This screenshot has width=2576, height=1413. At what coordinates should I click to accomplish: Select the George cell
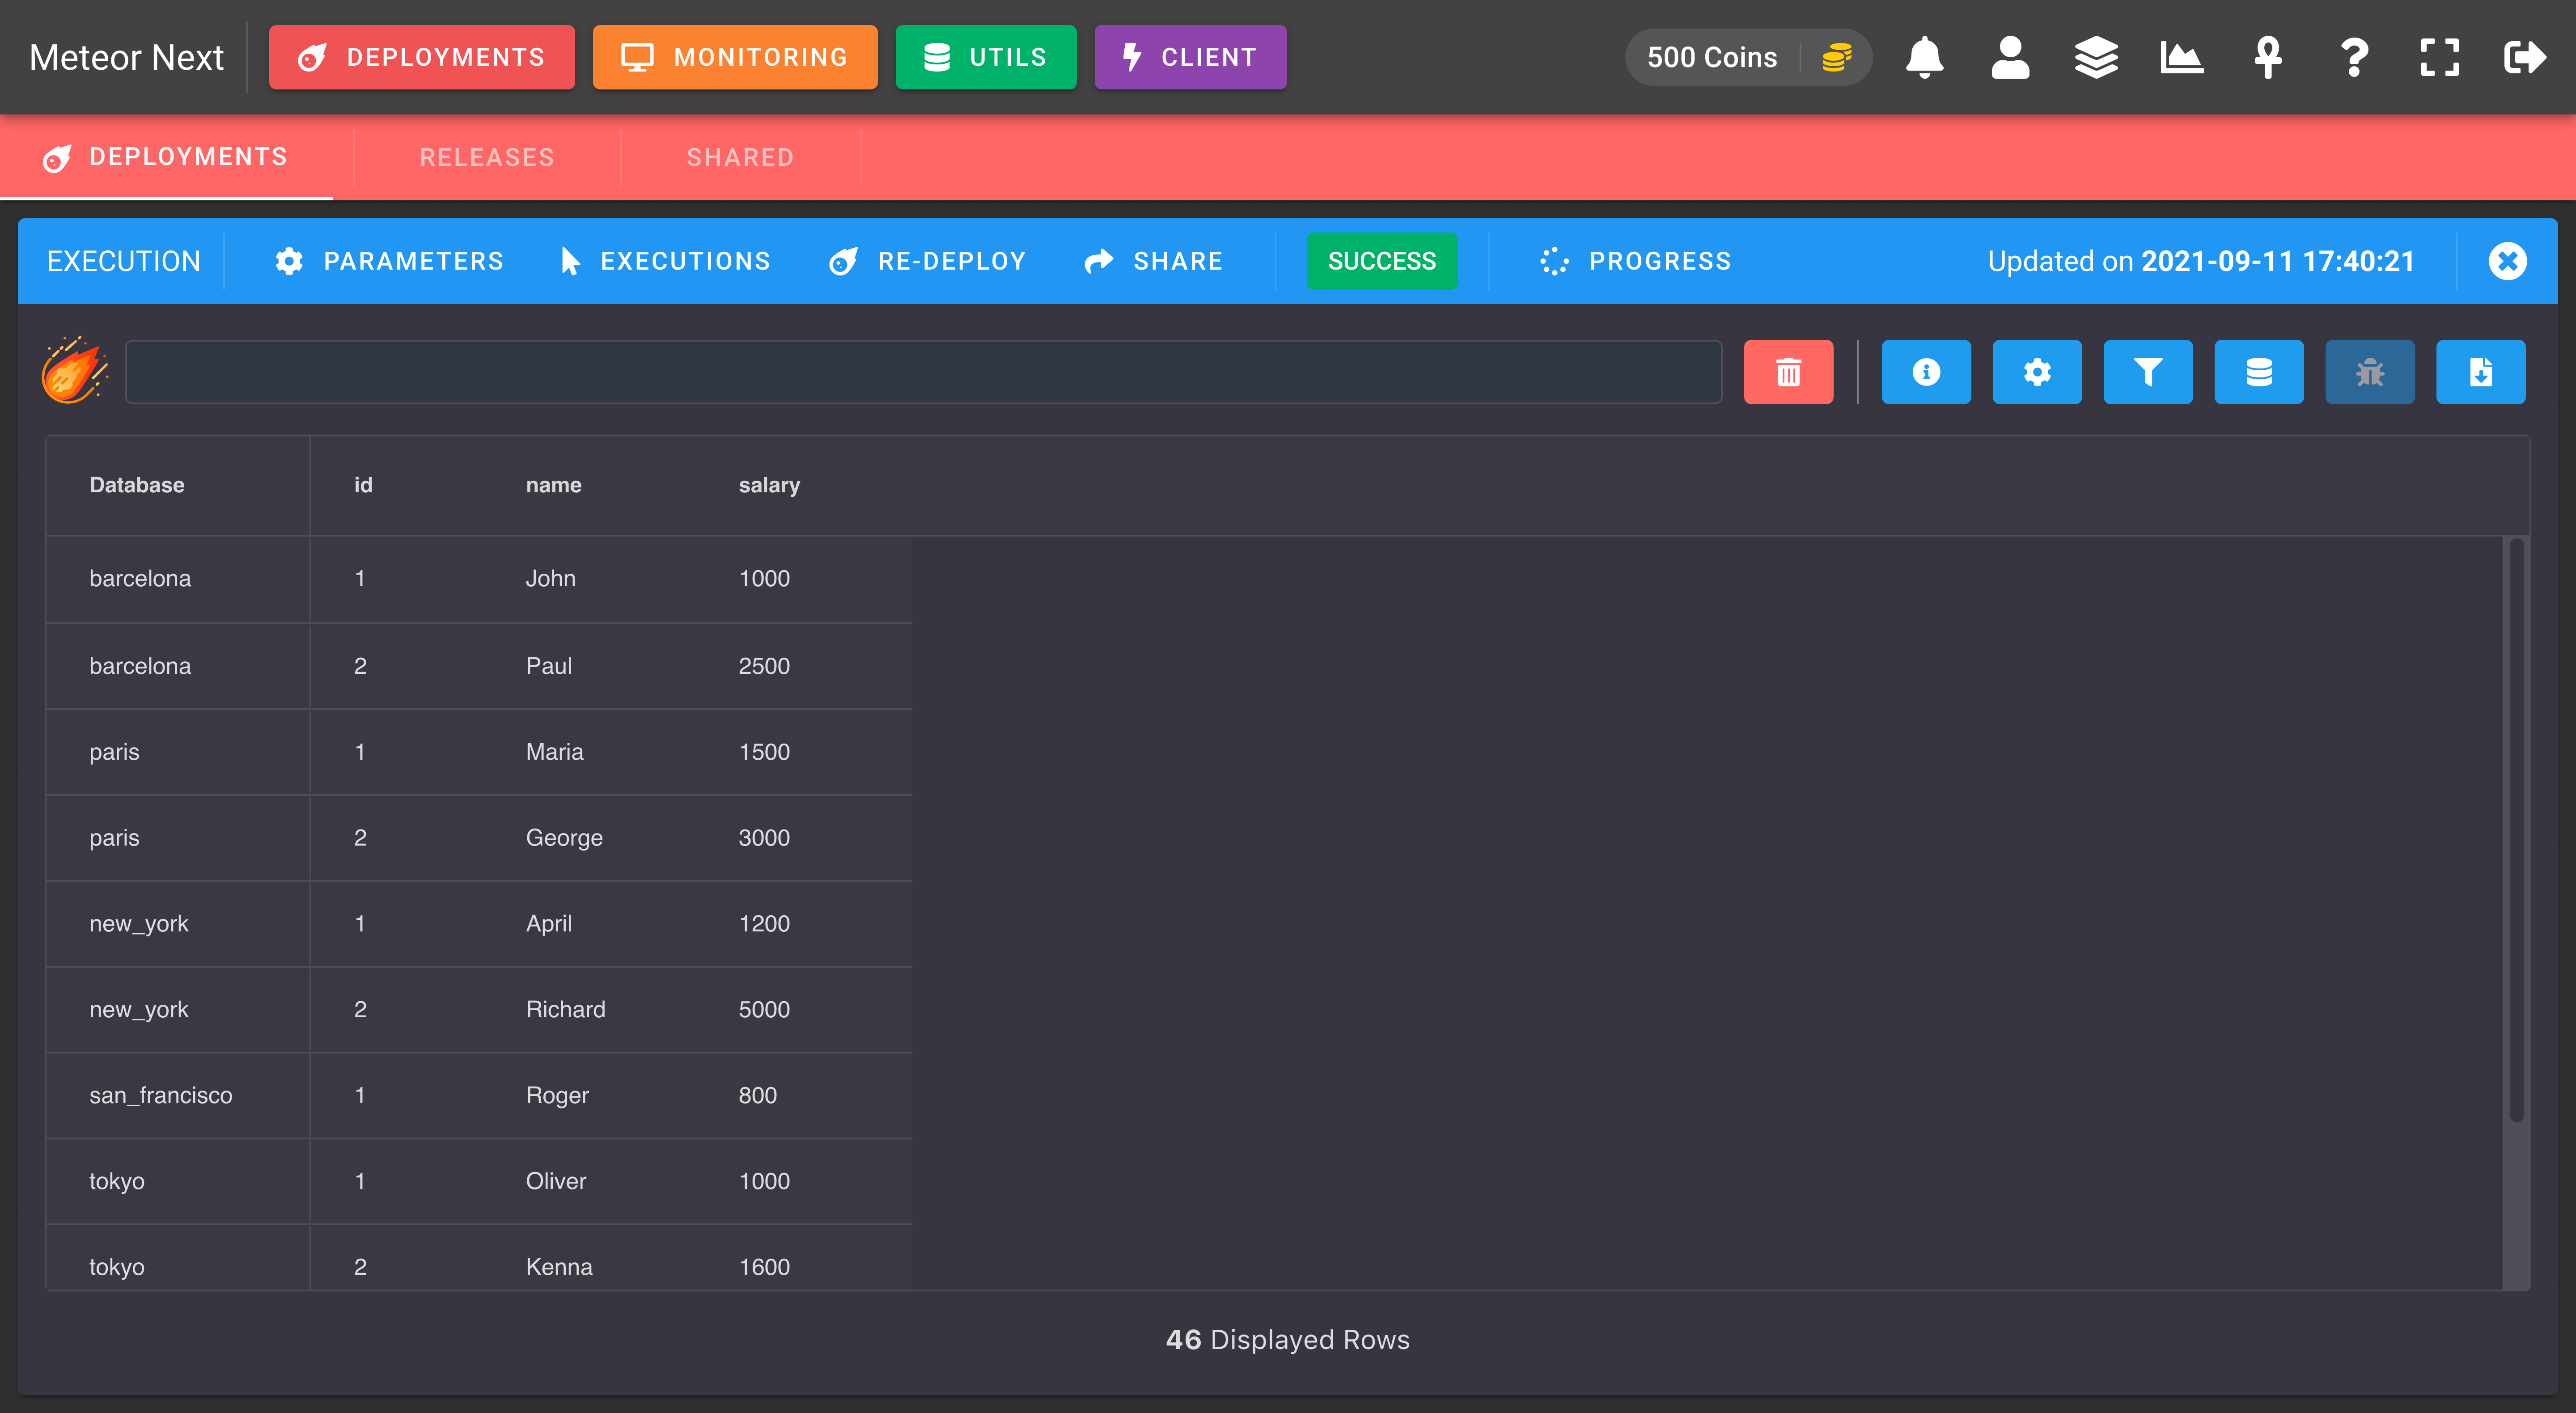(564, 838)
